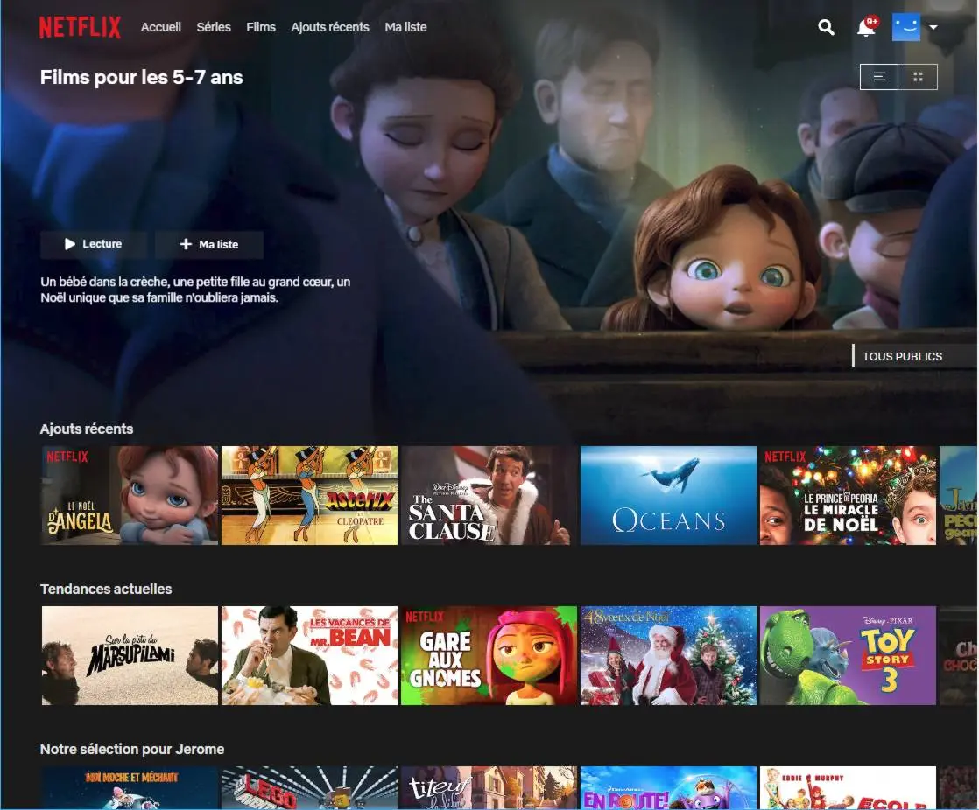Click the Ajouts récents row heading

[x=87, y=429]
